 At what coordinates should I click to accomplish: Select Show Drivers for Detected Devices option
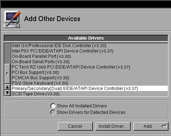click(53, 112)
